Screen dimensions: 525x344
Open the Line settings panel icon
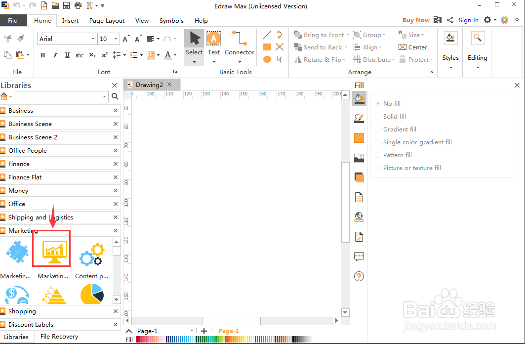(x=359, y=119)
